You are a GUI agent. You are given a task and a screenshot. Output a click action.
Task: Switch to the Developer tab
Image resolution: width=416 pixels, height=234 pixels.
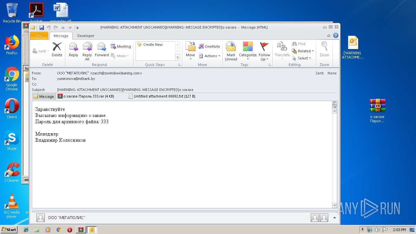click(86, 36)
